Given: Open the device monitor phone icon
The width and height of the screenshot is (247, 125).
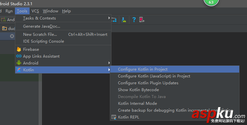Looking at the screenshot, I should 142,20.
